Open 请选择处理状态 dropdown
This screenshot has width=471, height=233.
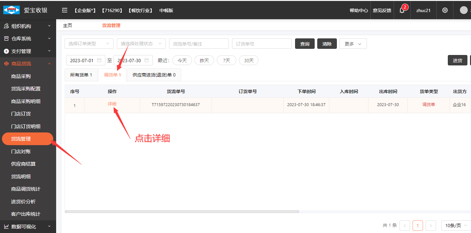click(x=141, y=44)
